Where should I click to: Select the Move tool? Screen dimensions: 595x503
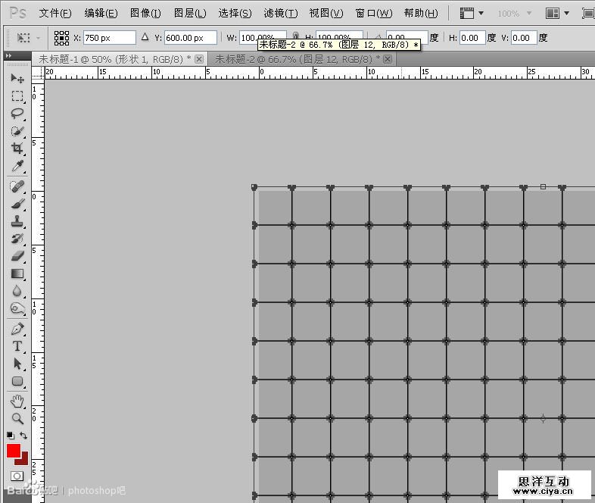[x=17, y=79]
